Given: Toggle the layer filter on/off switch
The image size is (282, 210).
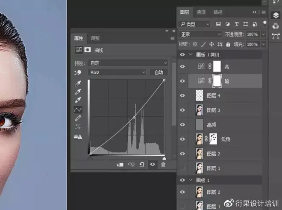Looking at the screenshot, I should (264, 23).
